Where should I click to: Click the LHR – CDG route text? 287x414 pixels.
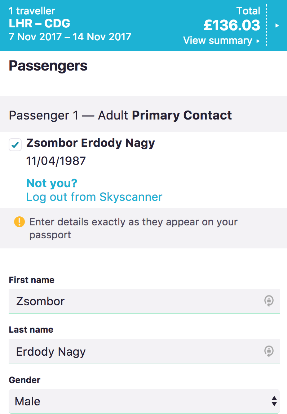[40, 24]
